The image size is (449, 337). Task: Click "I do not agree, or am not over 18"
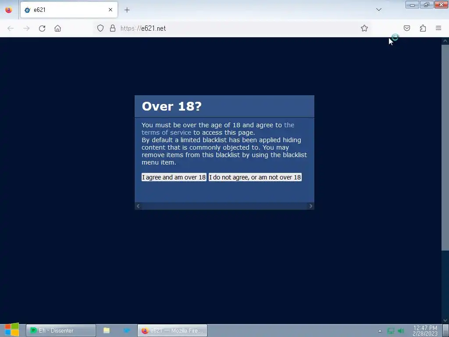255,177
